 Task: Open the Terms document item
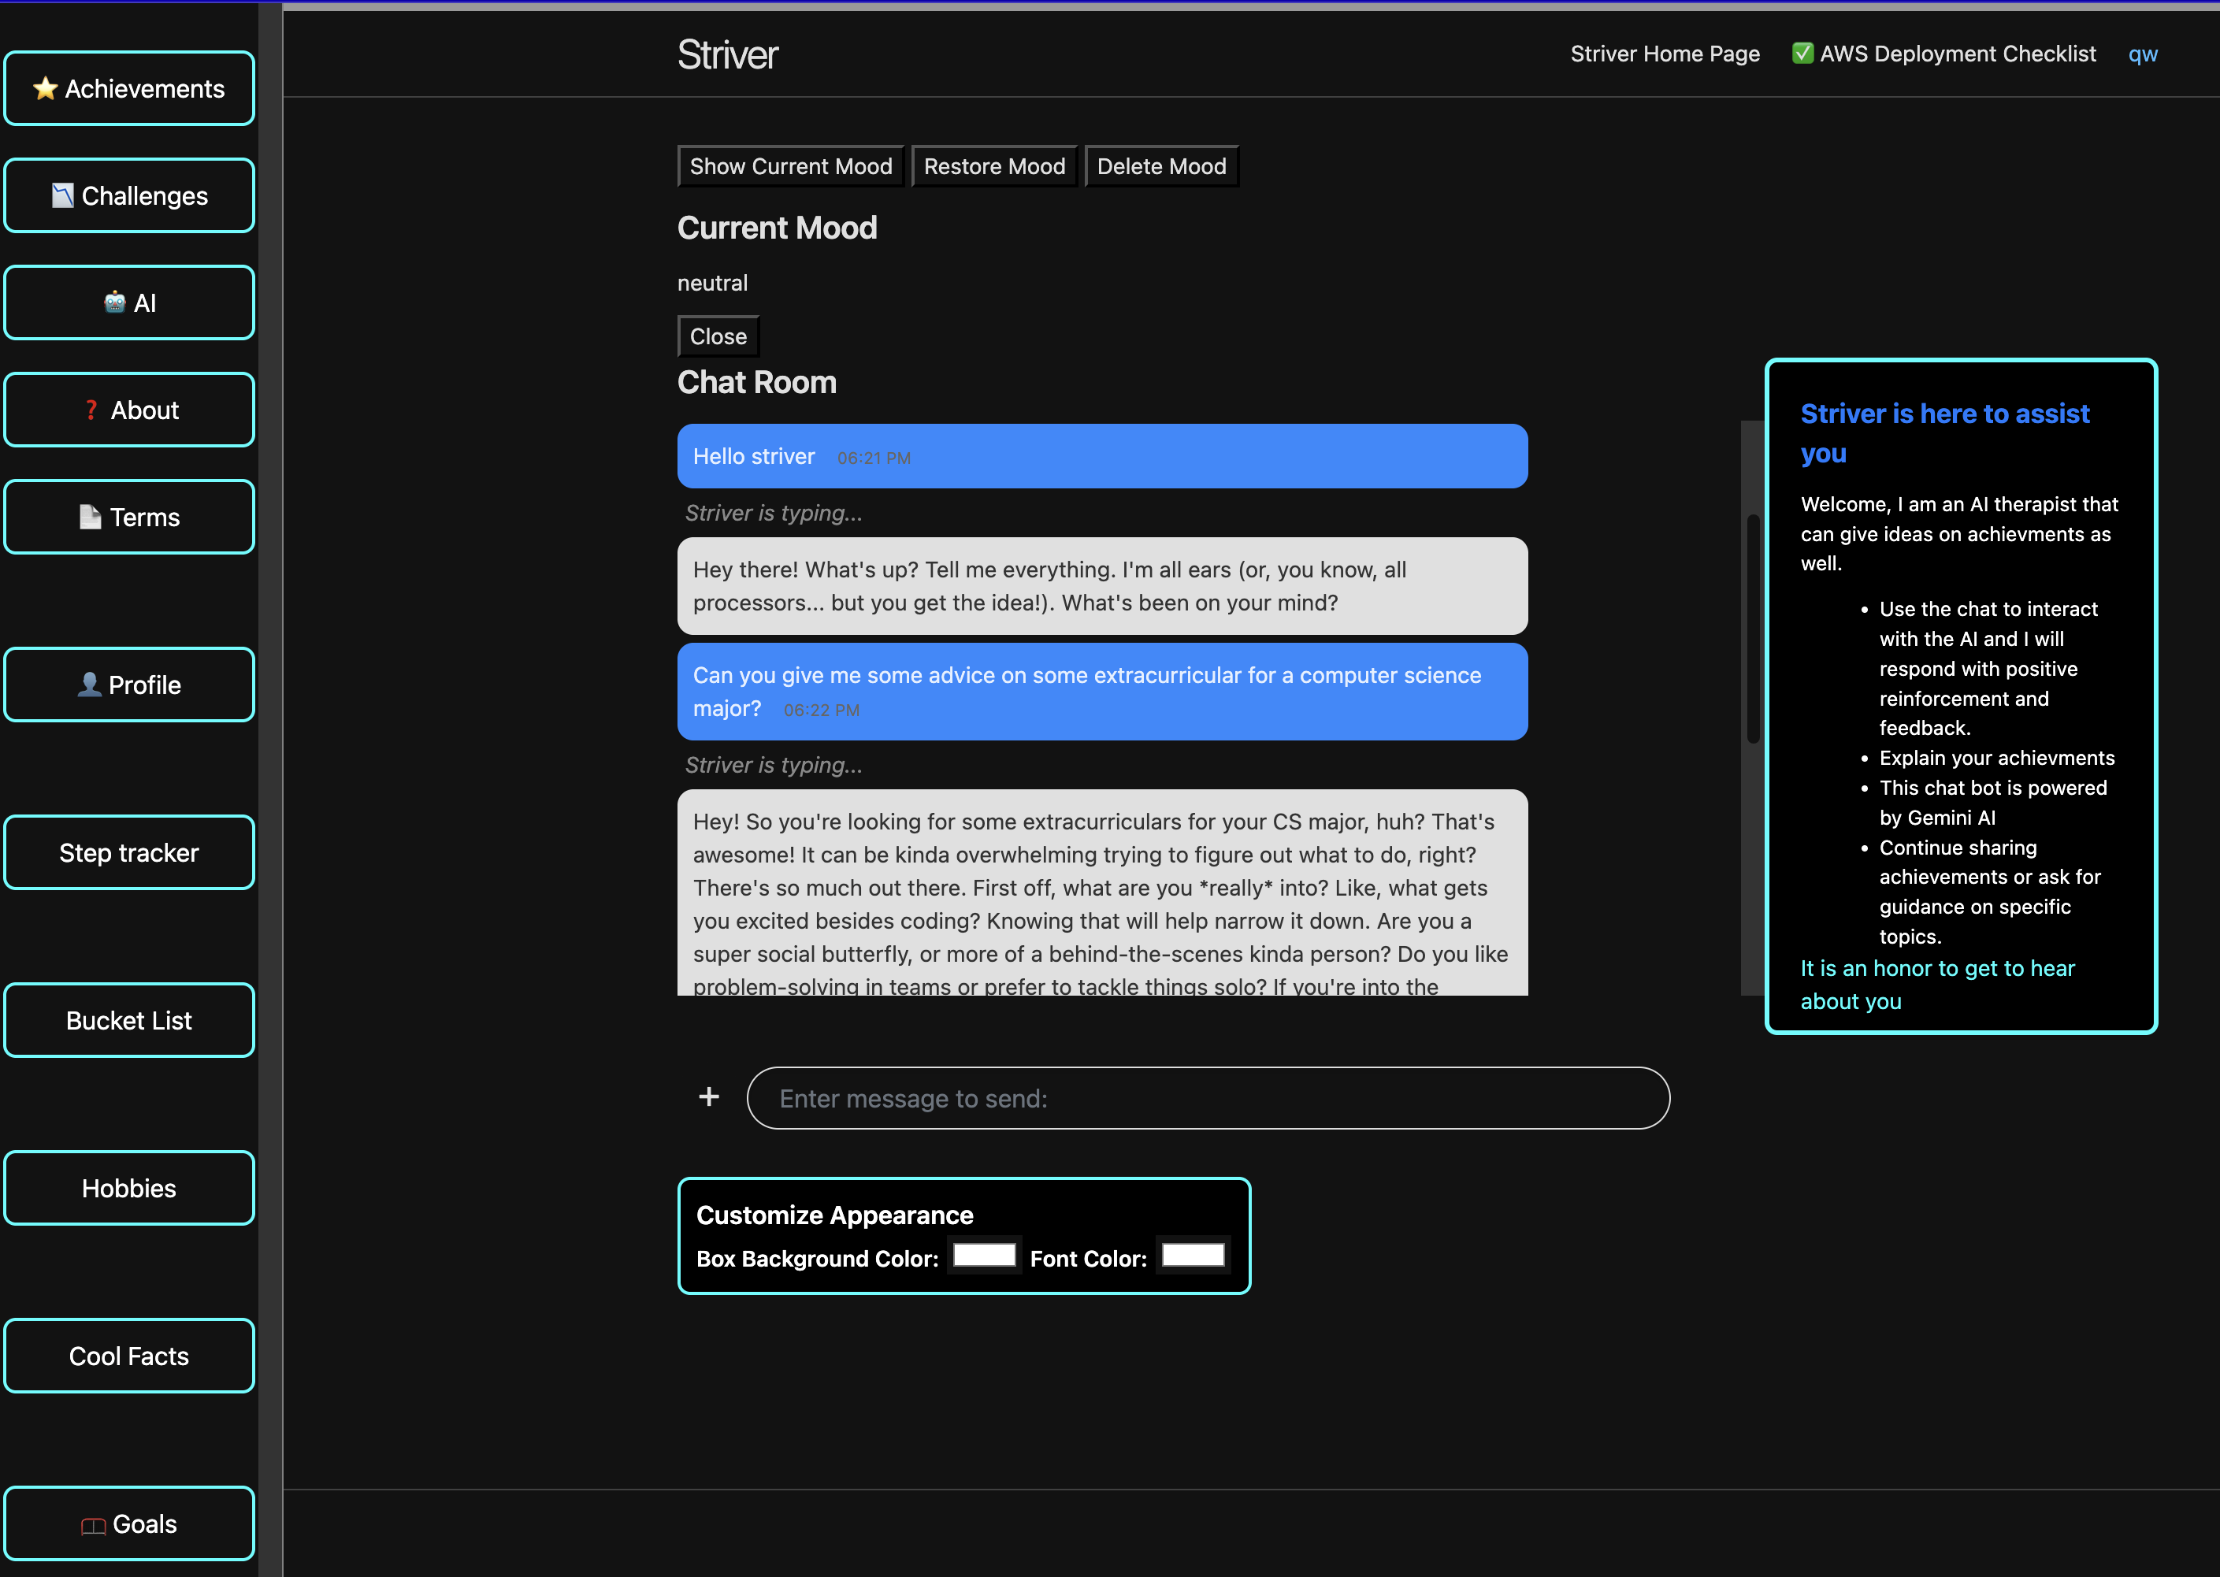[129, 518]
